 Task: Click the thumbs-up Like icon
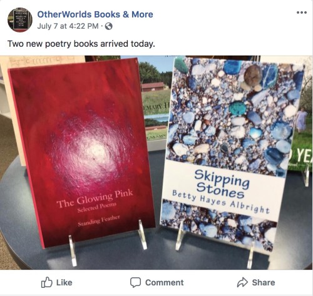point(46,282)
